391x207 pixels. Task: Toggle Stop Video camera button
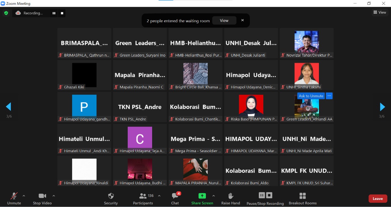(x=42, y=198)
